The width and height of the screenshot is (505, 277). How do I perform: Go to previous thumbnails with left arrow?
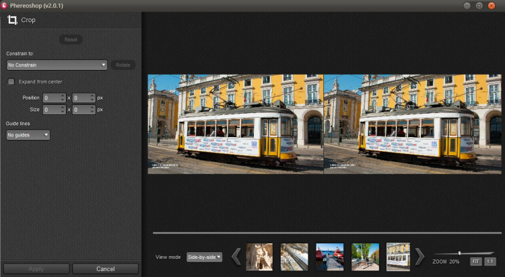click(236, 257)
